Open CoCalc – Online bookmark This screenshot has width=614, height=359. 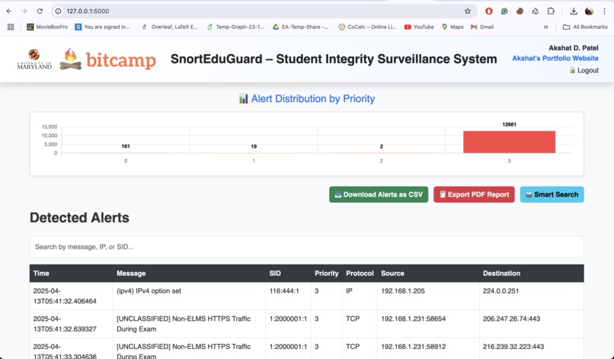[x=367, y=27]
